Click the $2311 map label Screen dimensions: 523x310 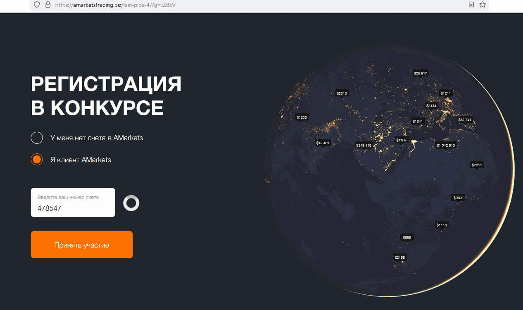click(477, 165)
